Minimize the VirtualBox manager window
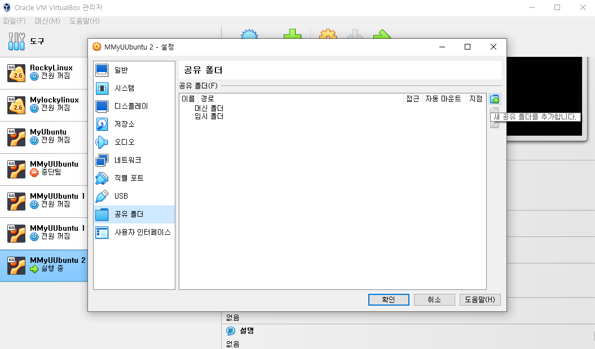Image resolution: width=595 pixels, height=349 pixels. click(x=532, y=7)
